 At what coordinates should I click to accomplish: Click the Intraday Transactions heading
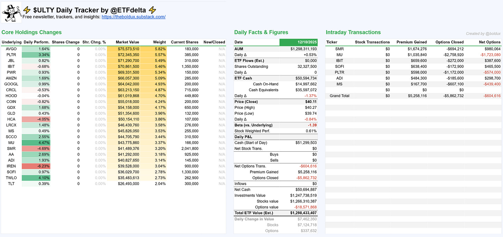coord(353,32)
